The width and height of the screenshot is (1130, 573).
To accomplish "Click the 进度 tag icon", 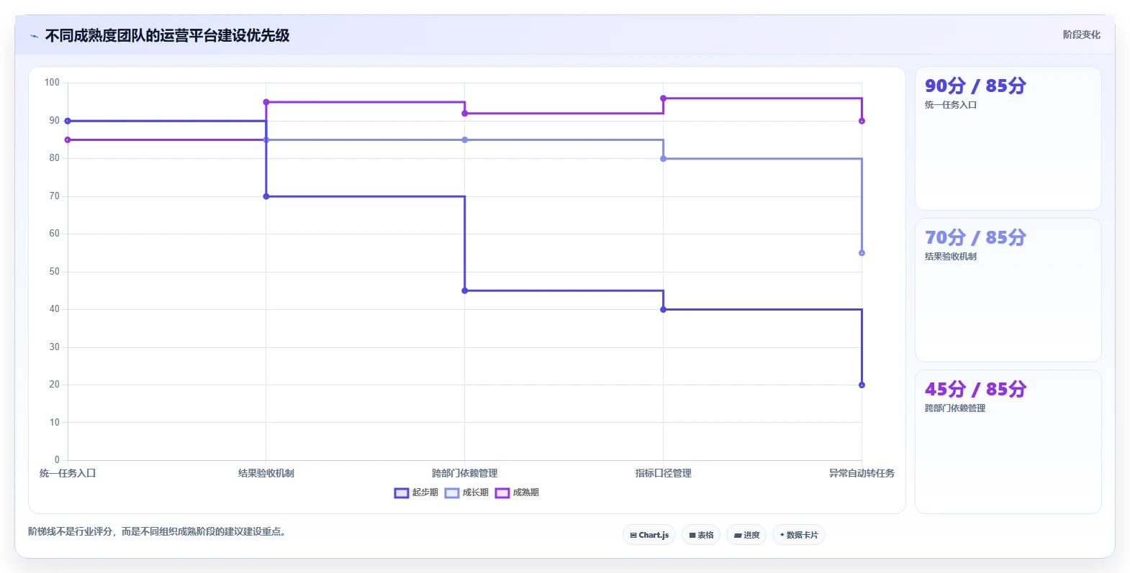I will 738,536.
